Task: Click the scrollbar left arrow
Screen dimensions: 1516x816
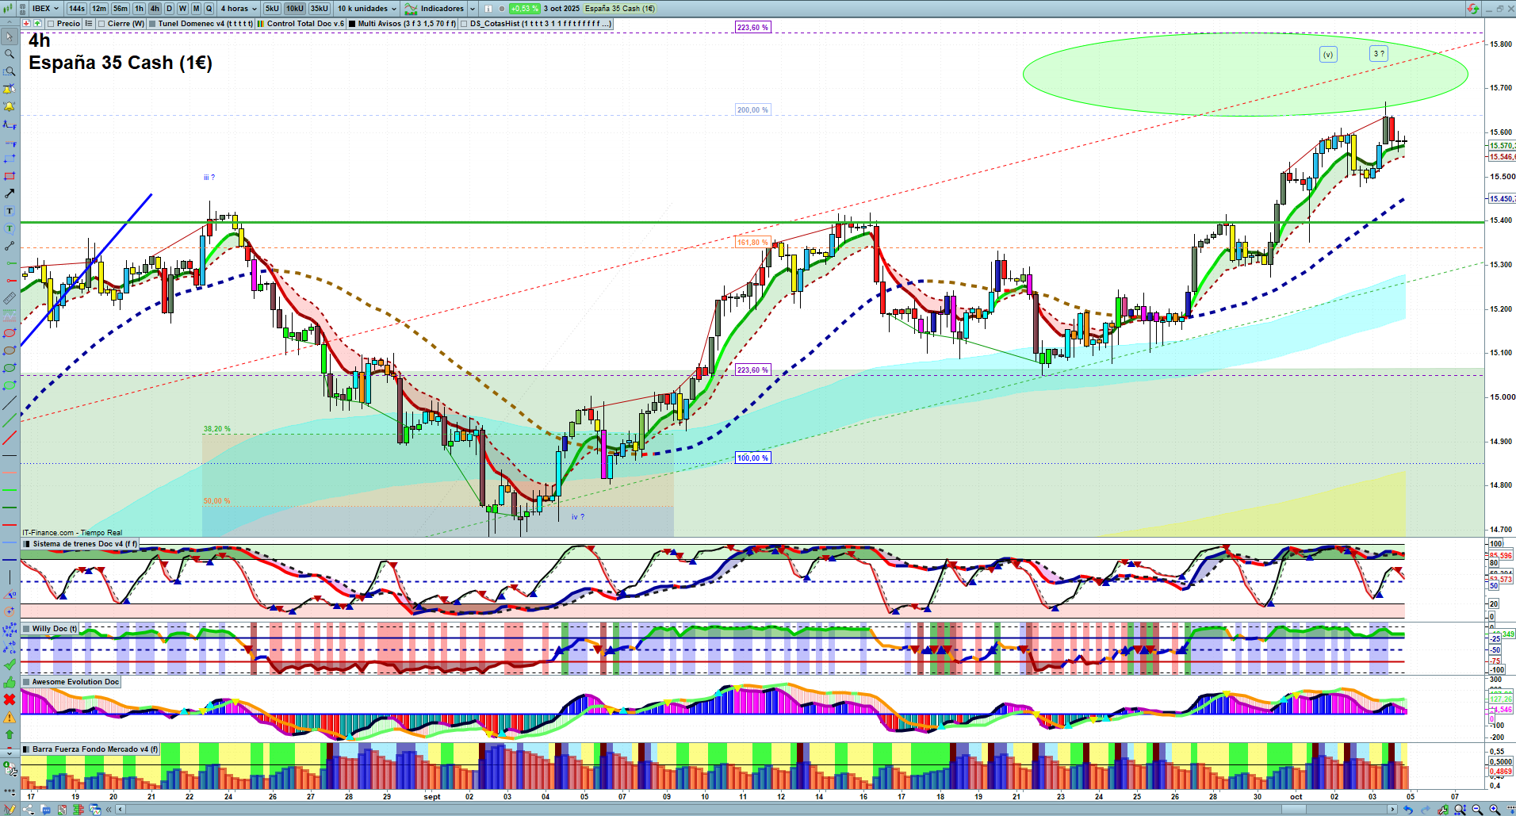Action: pyautogui.click(x=120, y=810)
